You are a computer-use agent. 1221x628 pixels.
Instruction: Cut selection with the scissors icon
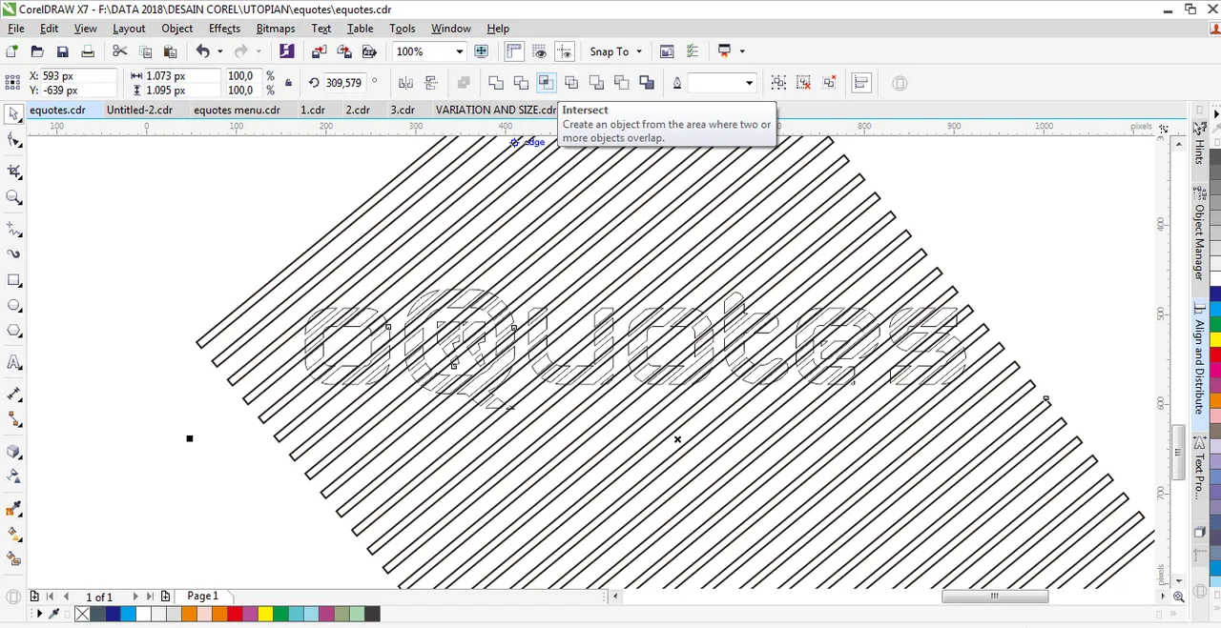point(119,51)
